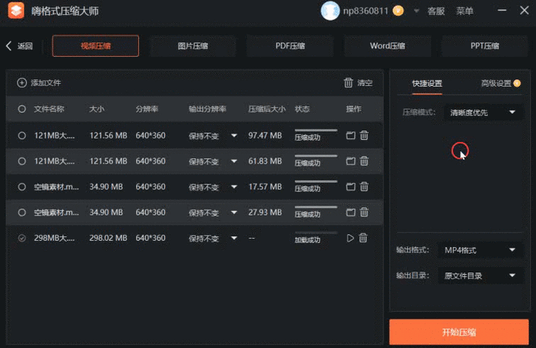Open folder for the 27.93 MB output
536x348 pixels.
pos(351,213)
